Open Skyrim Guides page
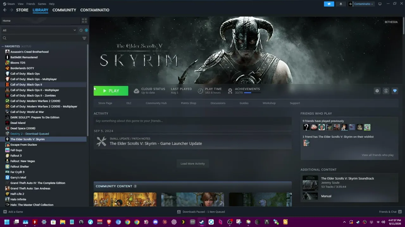Screen dimensions: 405x227 pos(244,103)
